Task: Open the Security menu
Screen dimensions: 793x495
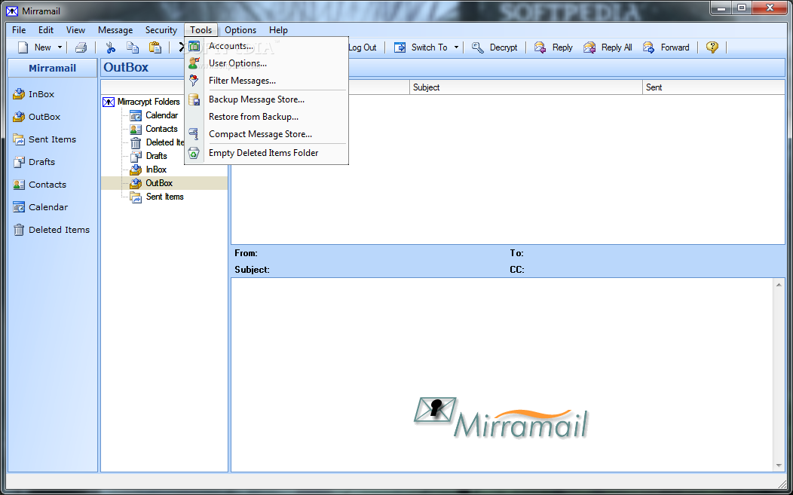Action: tap(161, 30)
